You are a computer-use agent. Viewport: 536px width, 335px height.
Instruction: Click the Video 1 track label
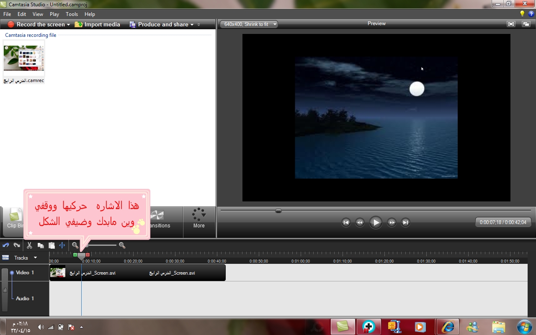tap(25, 273)
